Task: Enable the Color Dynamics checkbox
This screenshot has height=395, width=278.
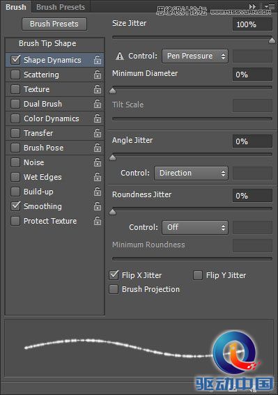Action: (15, 118)
